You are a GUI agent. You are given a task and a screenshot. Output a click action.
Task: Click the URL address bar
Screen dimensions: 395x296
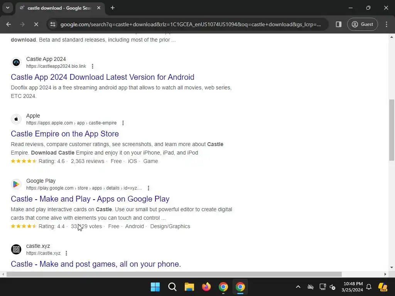coord(191,24)
